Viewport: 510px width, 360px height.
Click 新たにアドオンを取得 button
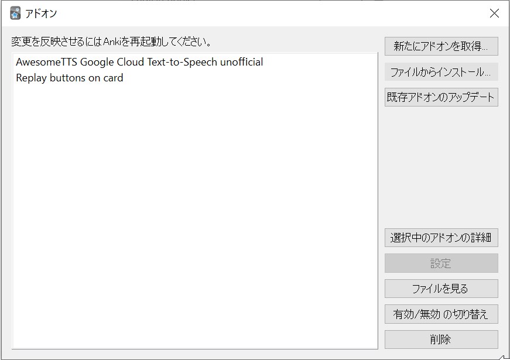[441, 46]
